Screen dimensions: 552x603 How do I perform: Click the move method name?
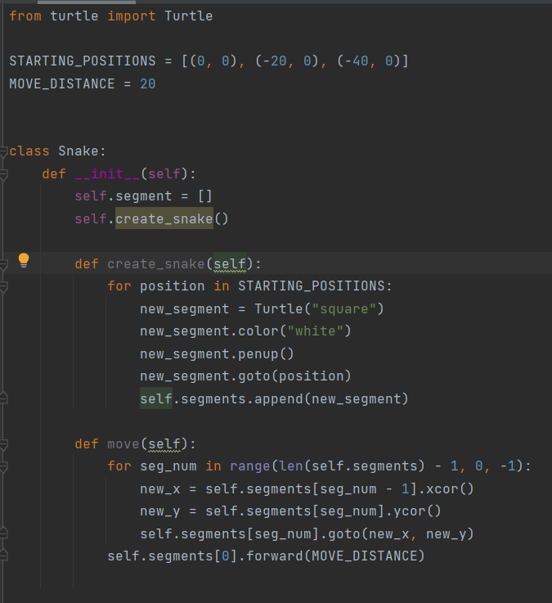pyautogui.click(x=123, y=443)
